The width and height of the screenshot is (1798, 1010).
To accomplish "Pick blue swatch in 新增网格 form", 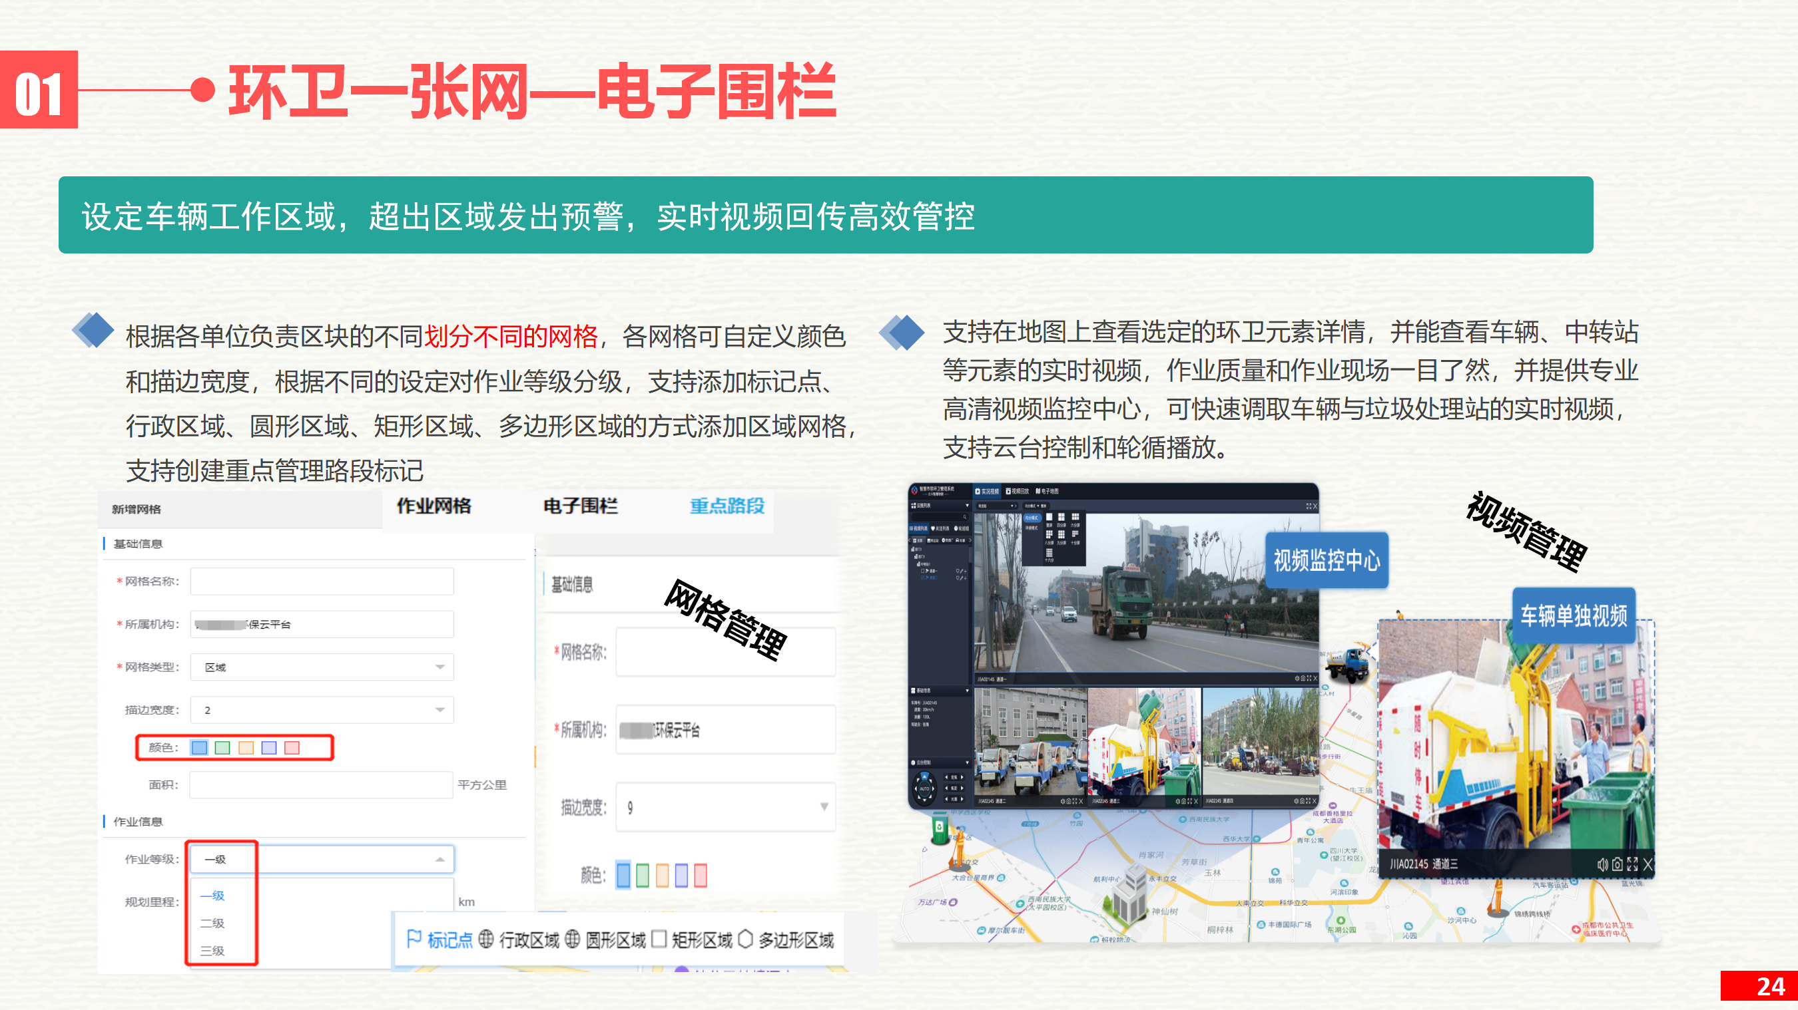I will [199, 748].
